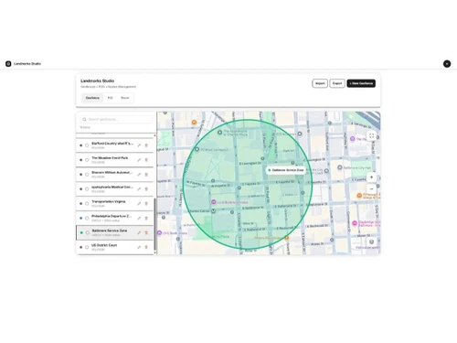Screen dimensions: 457x343
Task: Click the Baltimore Service Zone map label
Action: click(x=286, y=170)
